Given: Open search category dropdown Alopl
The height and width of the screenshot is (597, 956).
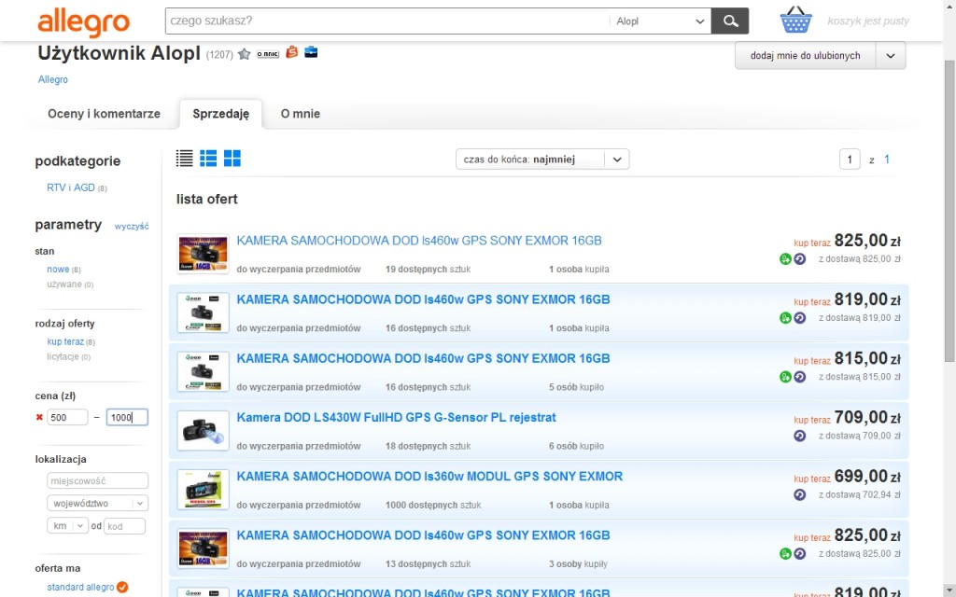Looking at the screenshot, I should pos(660,21).
